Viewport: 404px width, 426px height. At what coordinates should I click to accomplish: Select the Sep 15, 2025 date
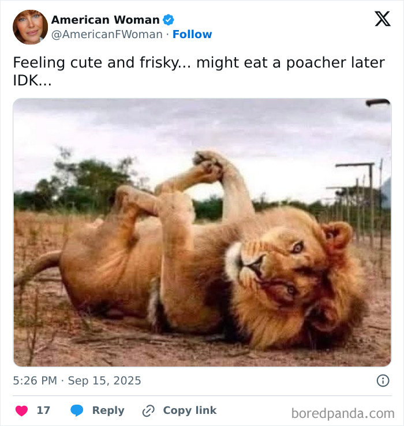104,381
